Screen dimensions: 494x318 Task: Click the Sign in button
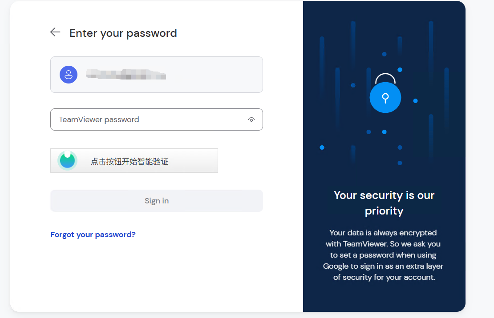pos(157,201)
